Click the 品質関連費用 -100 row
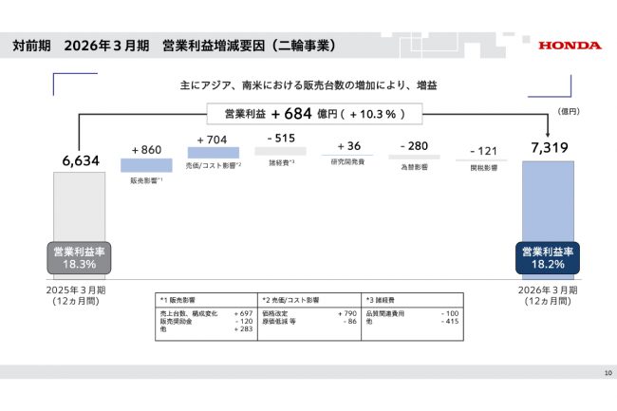The width and height of the screenshot is (617, 411). point(412,313)
